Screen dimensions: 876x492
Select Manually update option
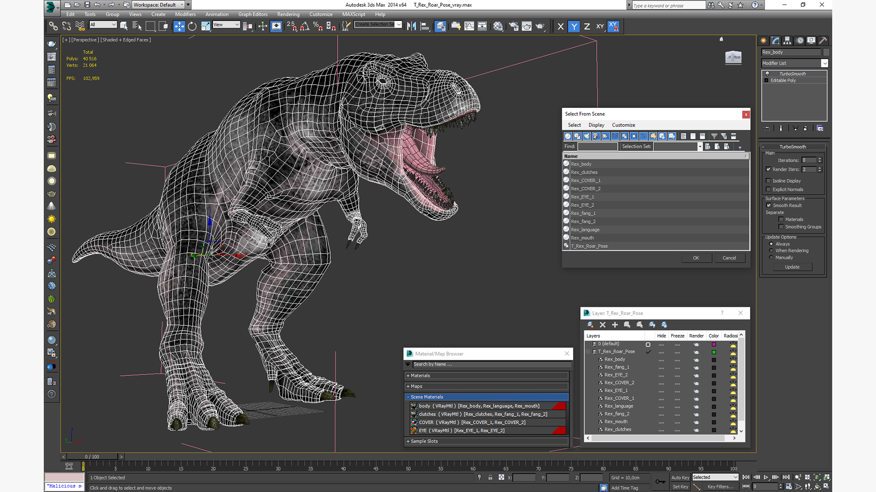[x=772, y=257]
